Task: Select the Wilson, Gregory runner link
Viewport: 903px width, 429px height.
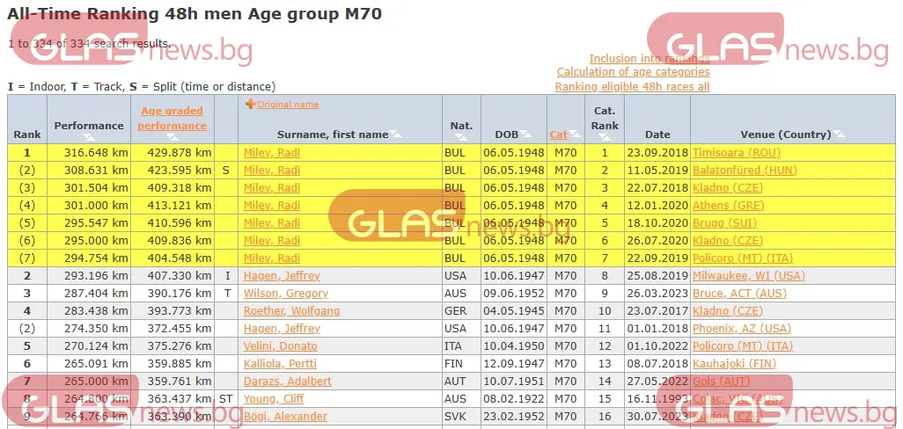Action: click(285, 294)
